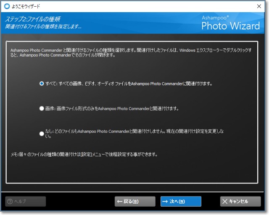
Task: Click the すべて option description text
Action: (128, 84)
